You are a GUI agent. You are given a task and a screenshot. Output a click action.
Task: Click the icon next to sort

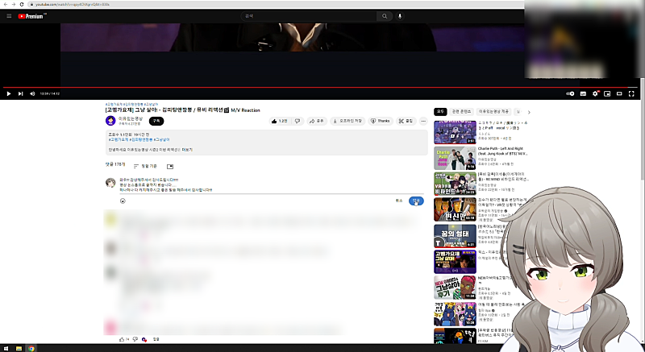(x=170, y=167)
